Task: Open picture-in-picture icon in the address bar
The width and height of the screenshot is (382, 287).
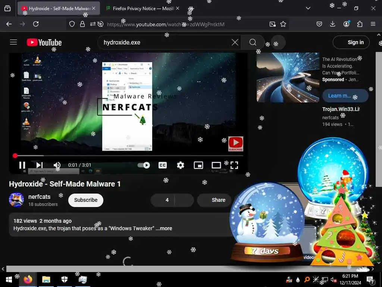Action: tap(273, 24)
